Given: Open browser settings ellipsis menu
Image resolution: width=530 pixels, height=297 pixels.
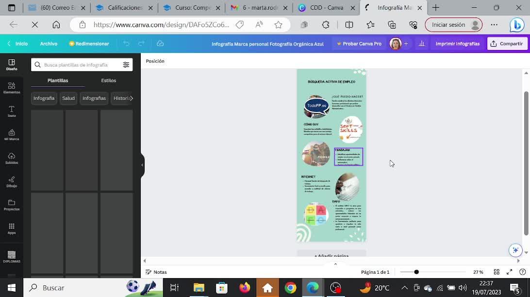Looking at the screenshot, I should click(494, 25).
